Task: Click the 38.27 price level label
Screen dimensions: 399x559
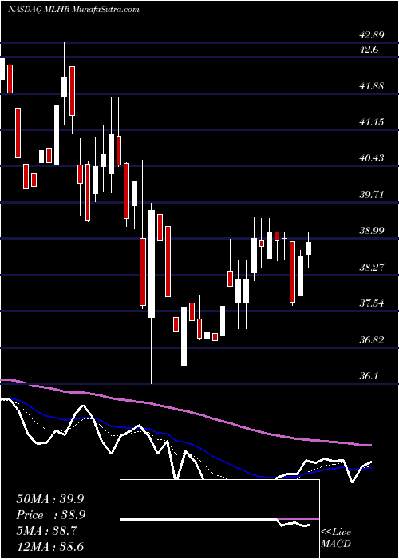Action: pyautogui.click(x=372, y=267)
